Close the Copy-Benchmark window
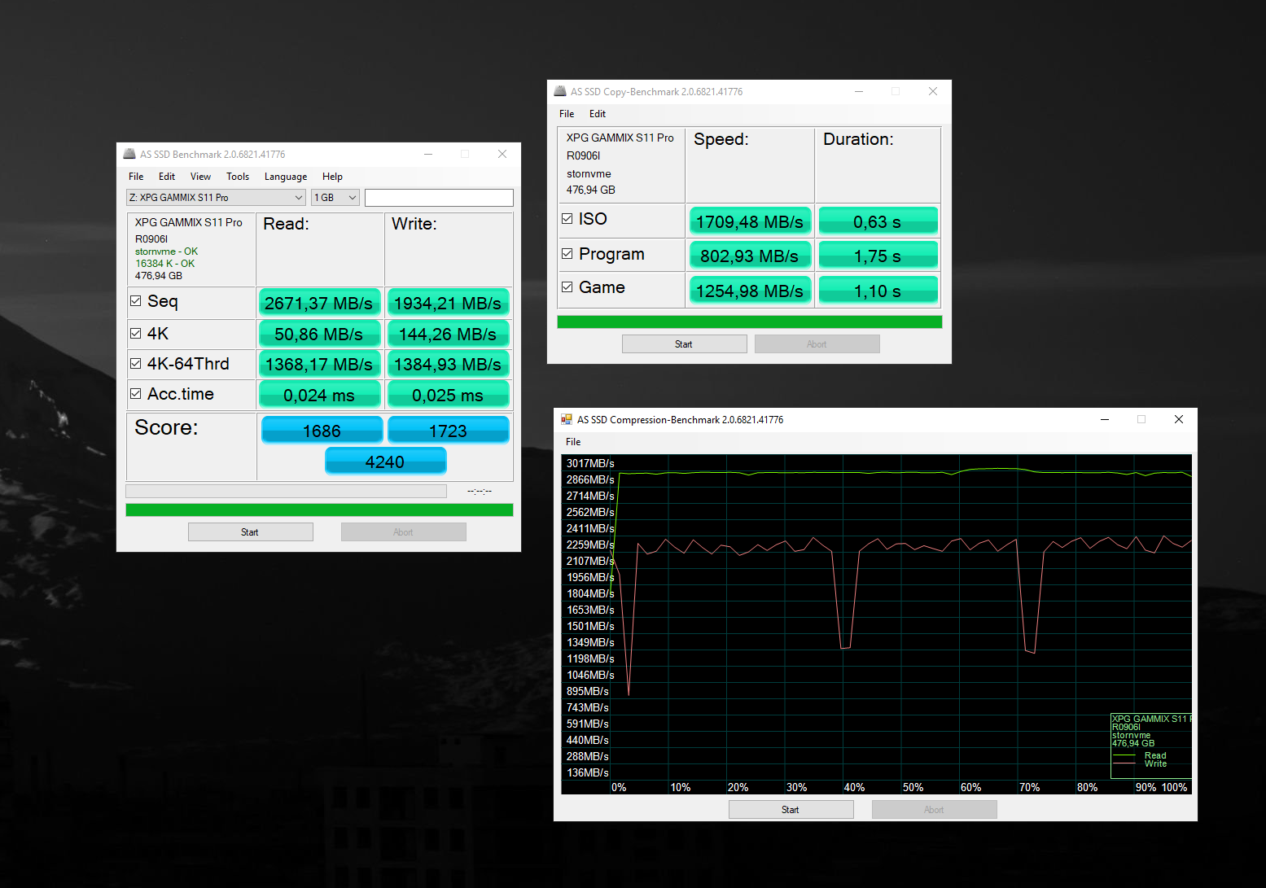Screen dimensions: 1266x888 tap(933, 91)
